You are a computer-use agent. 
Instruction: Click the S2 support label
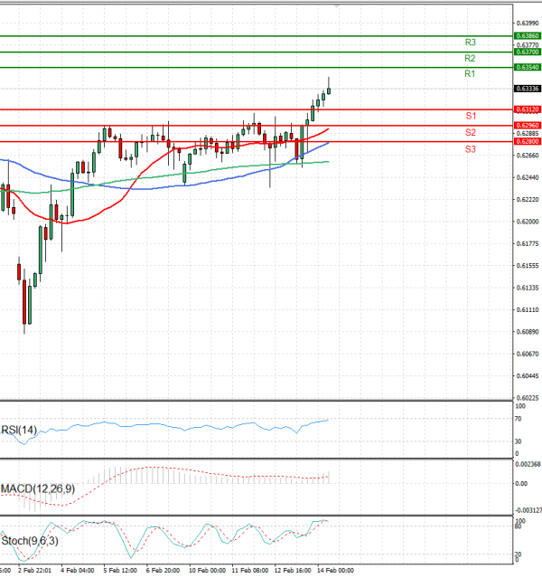[471, 132]
